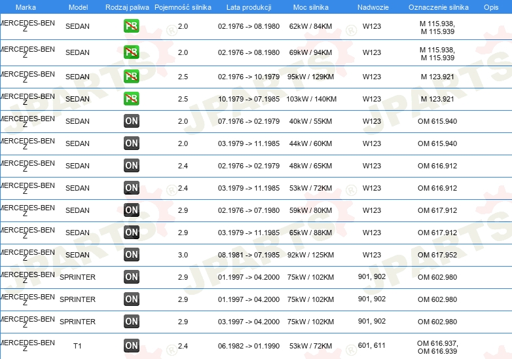Image resolution: width=512 pixels, height=359 pixels.
Task: Click the T1 model cell
Action: pos(77,346)
